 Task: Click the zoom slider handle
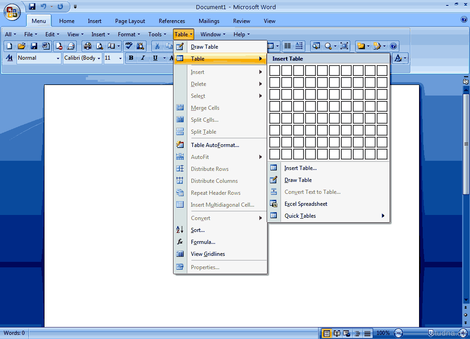coord(431,333)
